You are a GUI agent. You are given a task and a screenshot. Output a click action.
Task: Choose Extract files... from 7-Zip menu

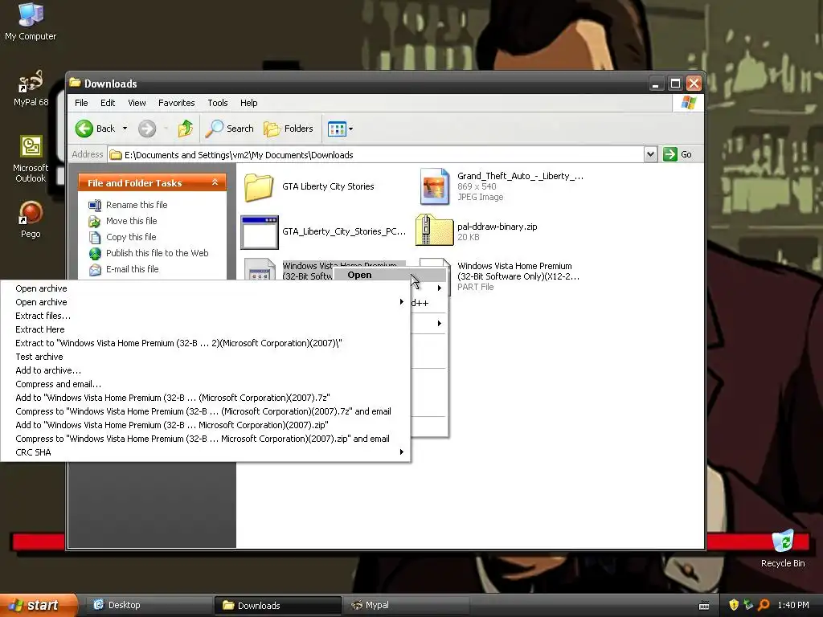pos(205,315)
